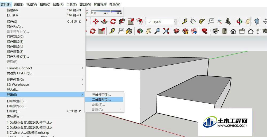Expand the Trimble Connect submenu arrow

click(x=82, y=68)
